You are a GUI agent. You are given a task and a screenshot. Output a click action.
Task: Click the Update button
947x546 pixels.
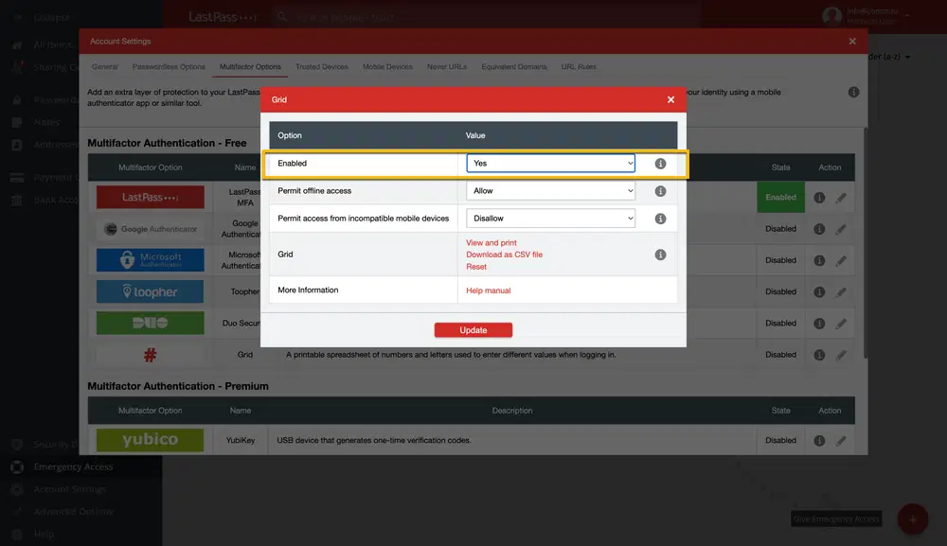pos(473,330)
